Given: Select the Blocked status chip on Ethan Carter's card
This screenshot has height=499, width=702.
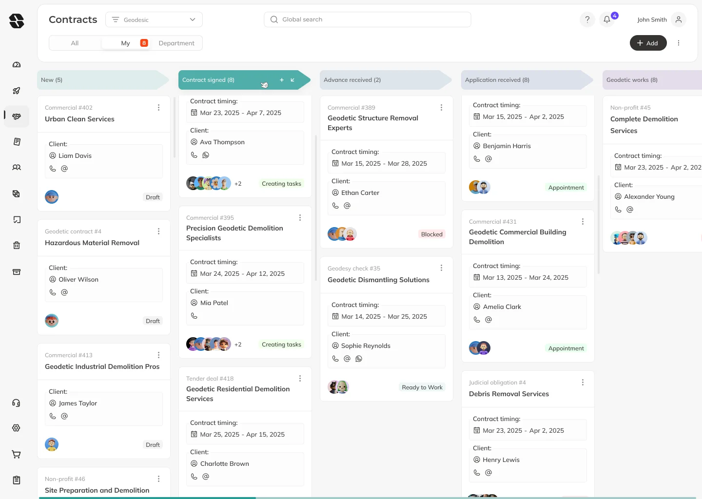Looking at the screenshot, I should click(x=431, y=234).
